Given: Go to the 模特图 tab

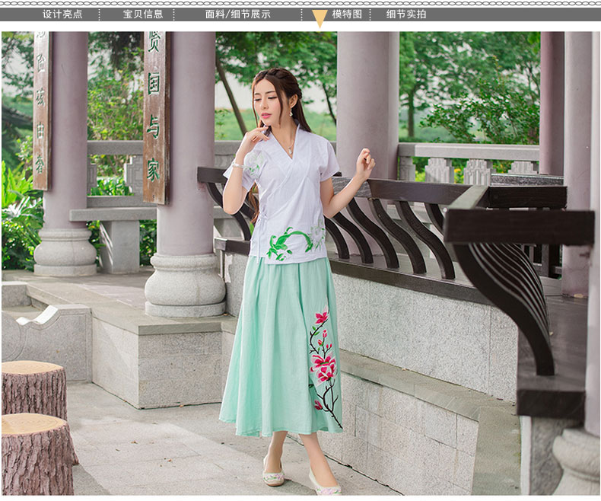Looking at the screenshot, I should tap(347, 14).
